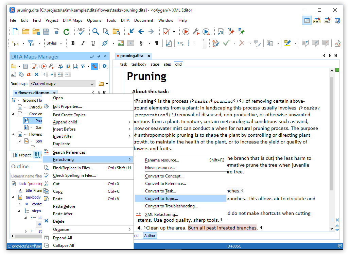Toggle Link with Editor in DITA Maps Manager
The height and width of the screenshot is (255, 350).
(x=95, y=66)
